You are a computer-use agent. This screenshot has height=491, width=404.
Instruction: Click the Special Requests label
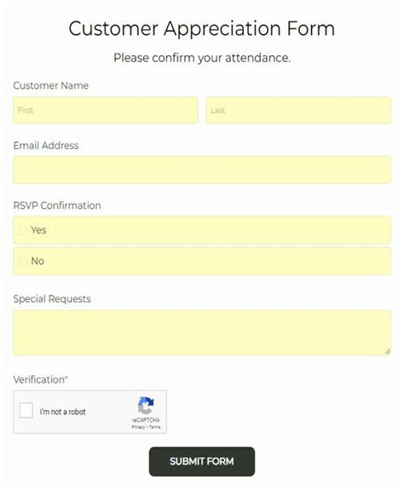click(x=52, y=298)
